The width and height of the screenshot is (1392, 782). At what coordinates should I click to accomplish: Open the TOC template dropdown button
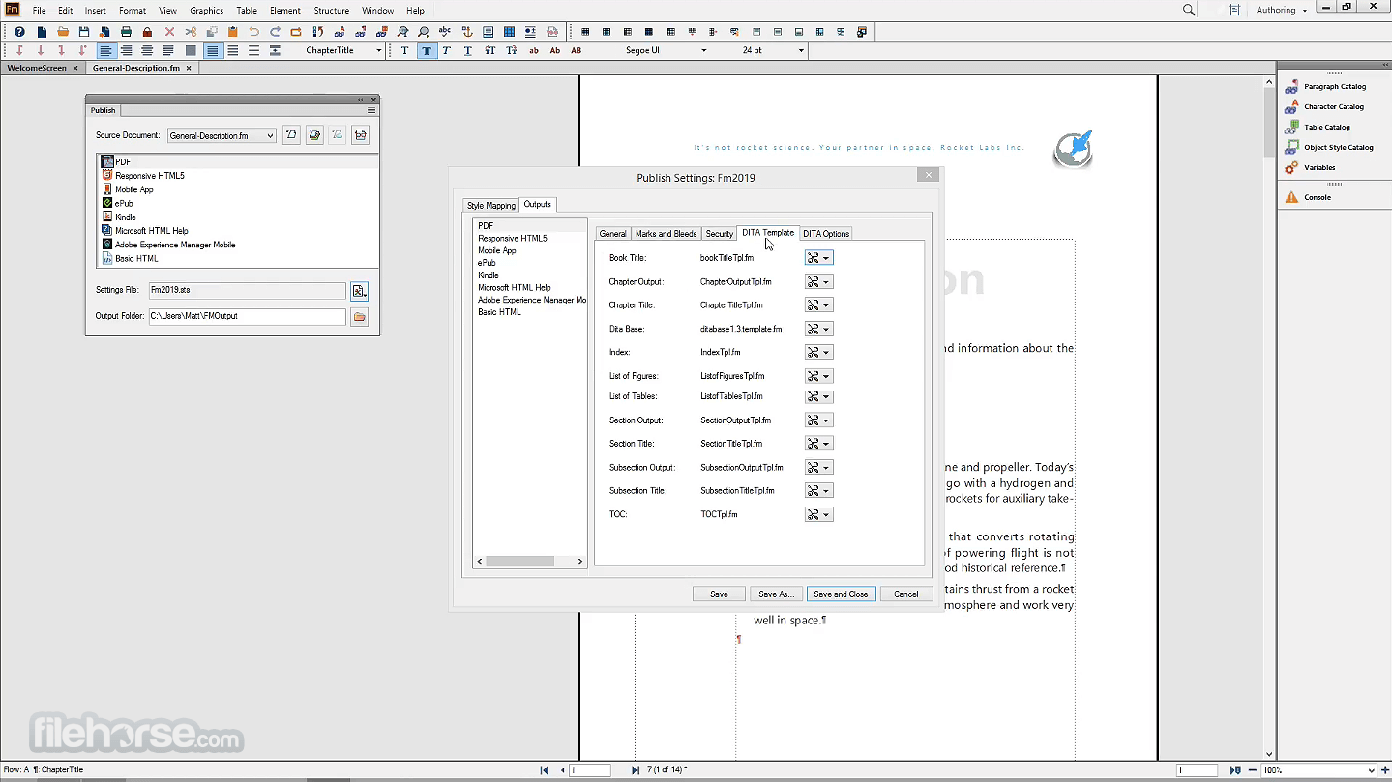[x=818, y=515]
